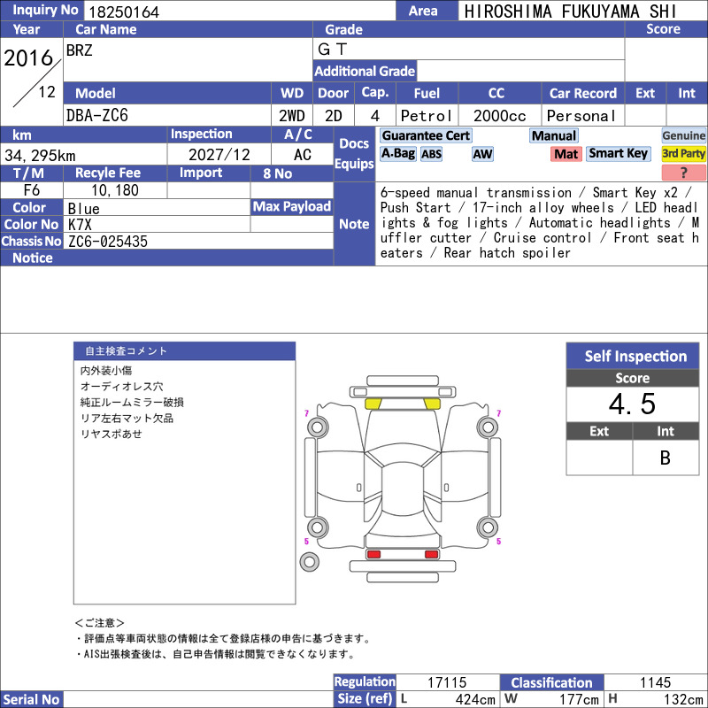Screen dimensions: 708x708
Task: Click the year value 2016
Action: 29,58
